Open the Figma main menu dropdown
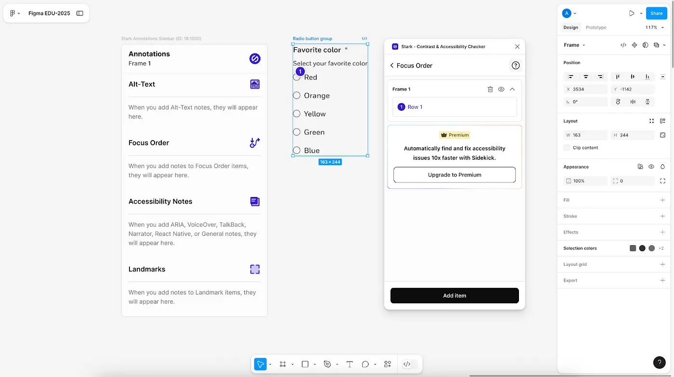Screen dimensions: 674x377 14,13
